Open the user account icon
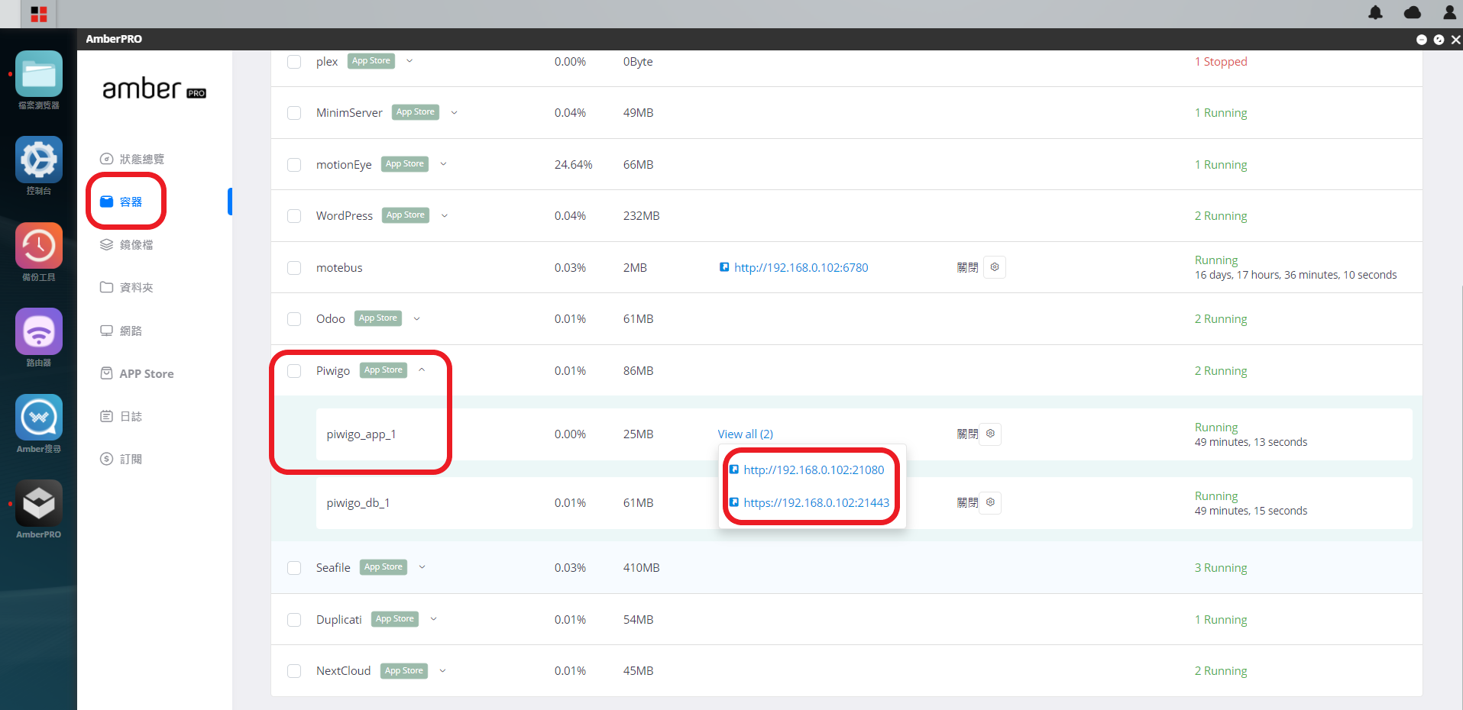This screenshot has width=1463, height=710. [1449, 12]
